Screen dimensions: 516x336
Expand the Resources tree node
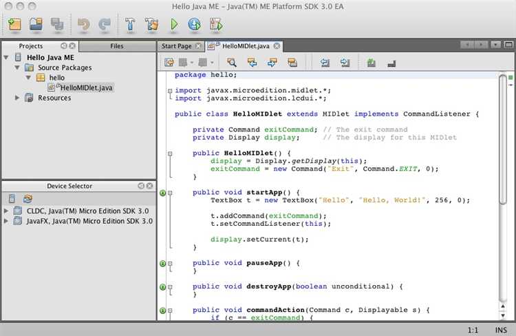pyautogui.click(x=17, y=98)
